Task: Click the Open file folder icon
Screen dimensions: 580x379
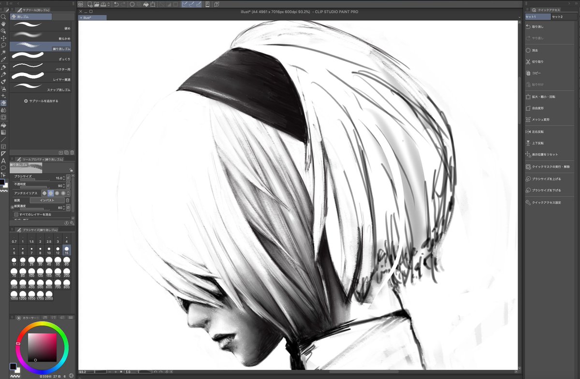Action: (x=97, y=4)
